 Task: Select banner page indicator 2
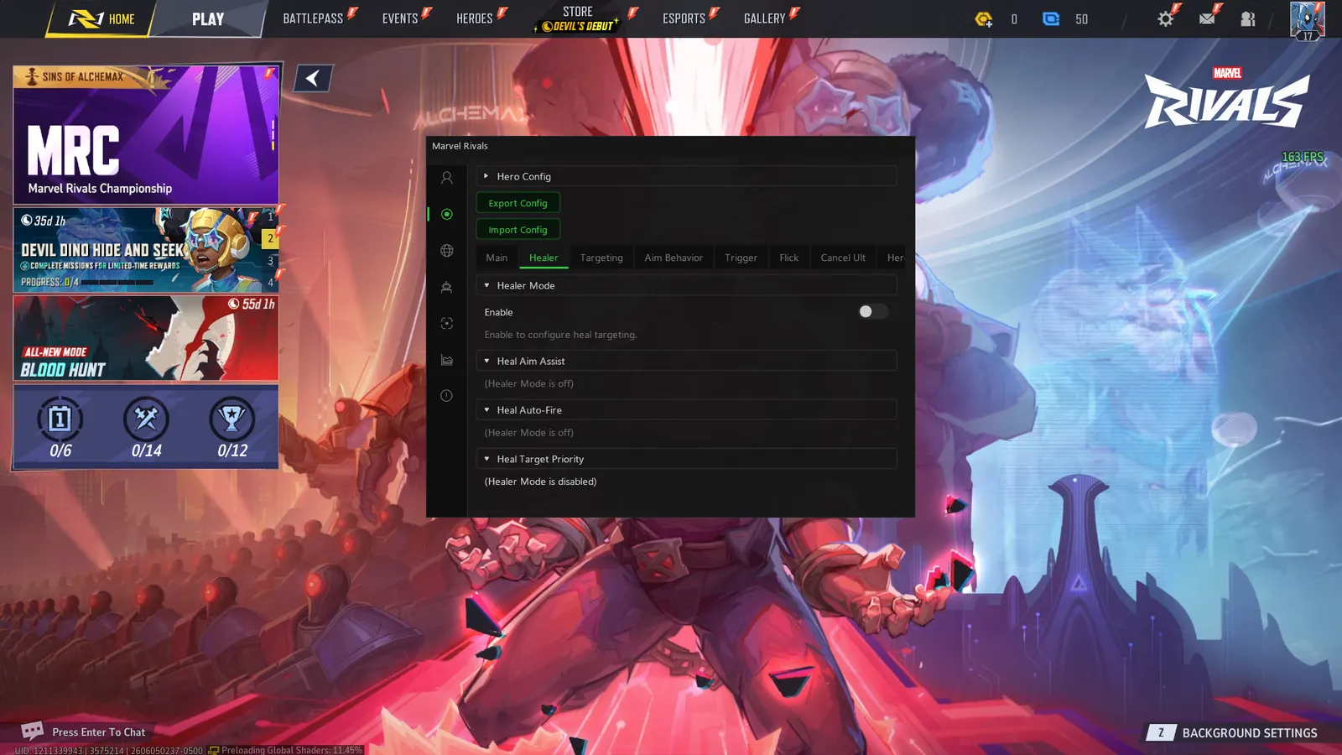(x=270, y=239)
